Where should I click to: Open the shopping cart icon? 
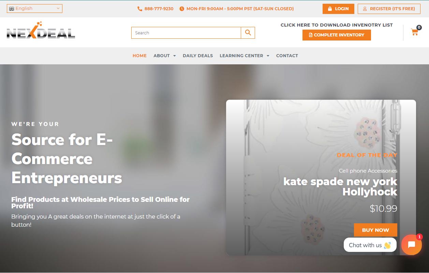(415, 32)
